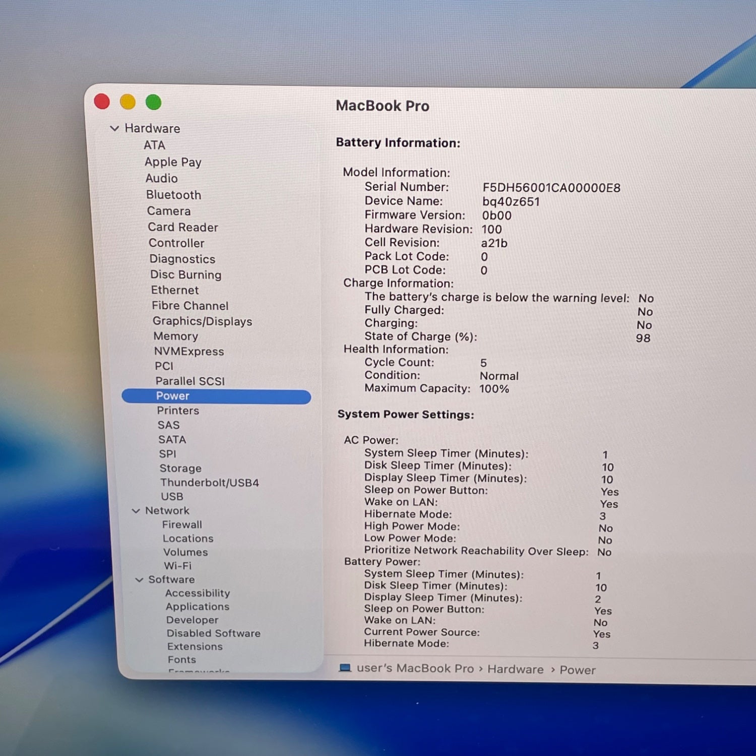Click the MacBook Pro window title
The height and width of the screenshot is (756, 756).
click(383, 106)
